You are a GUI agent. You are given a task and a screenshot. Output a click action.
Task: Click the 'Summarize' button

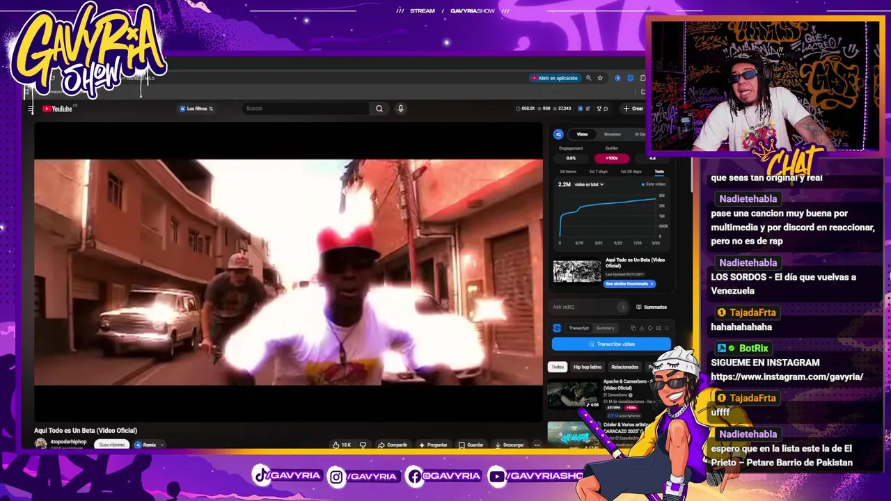tap(652, 307)
